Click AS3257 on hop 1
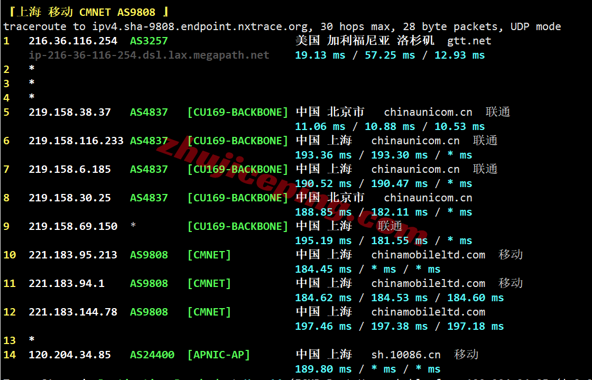 [149, 41]
